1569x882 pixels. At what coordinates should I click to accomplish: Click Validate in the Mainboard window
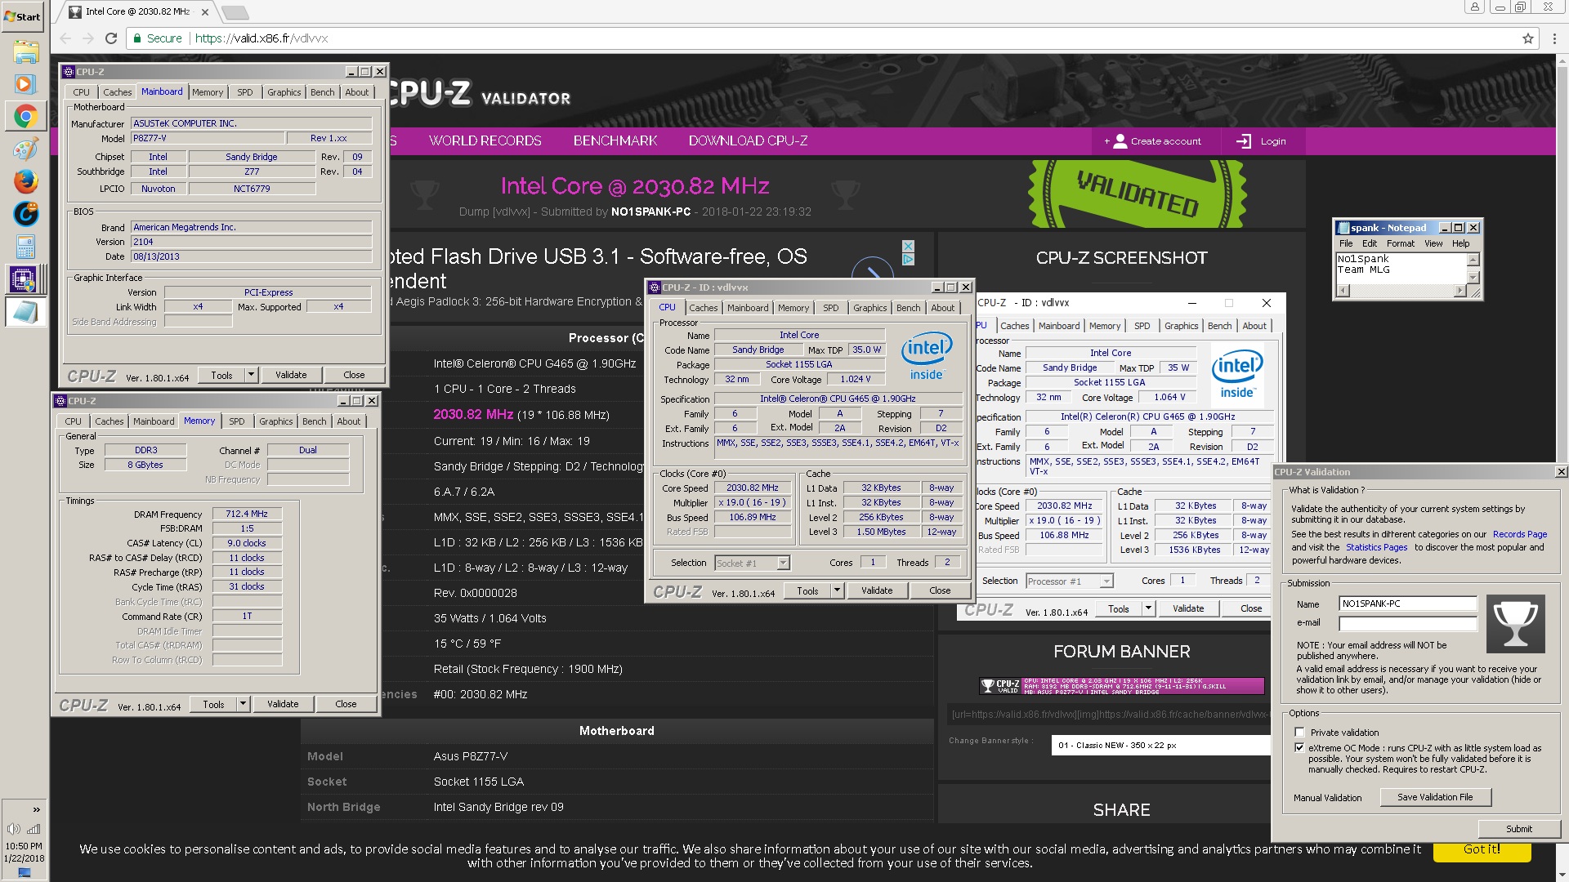click(291, 375)
